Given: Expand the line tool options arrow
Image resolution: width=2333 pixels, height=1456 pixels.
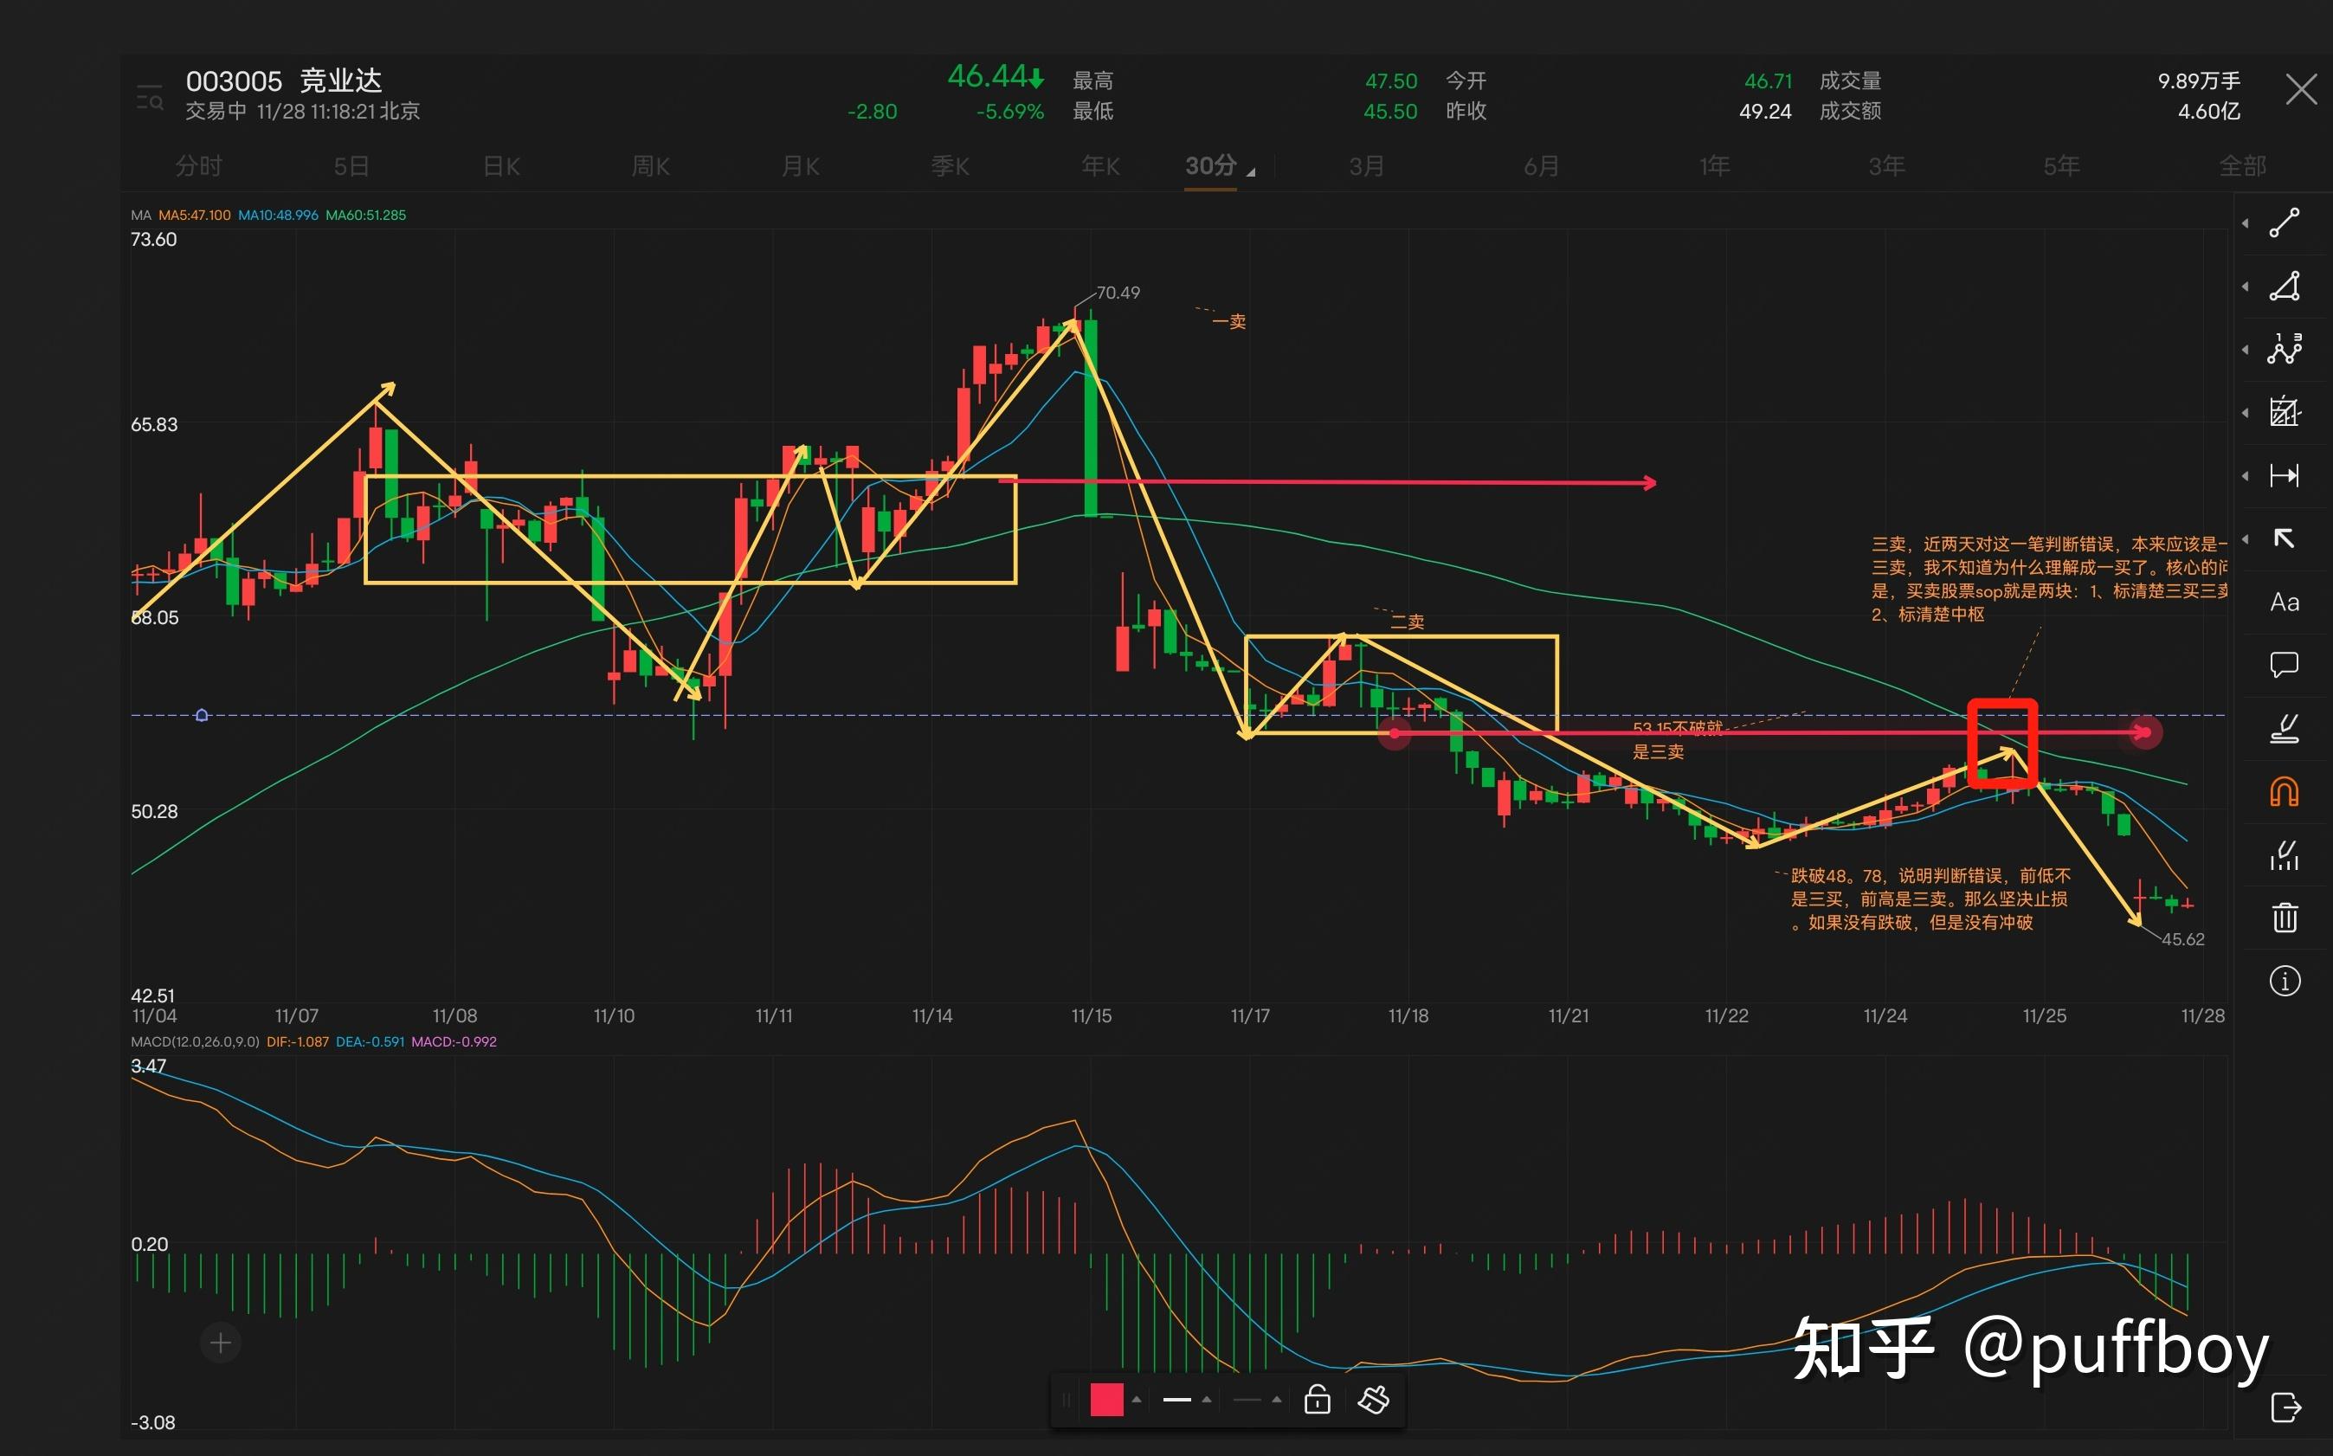Looking at the screenshot, I should (x=2246, y=223).
